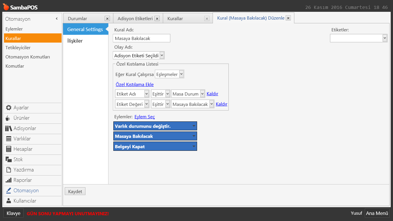Select İlişkiler in the side panel
The height and width of the screenshot is (221, 393).
75,41
